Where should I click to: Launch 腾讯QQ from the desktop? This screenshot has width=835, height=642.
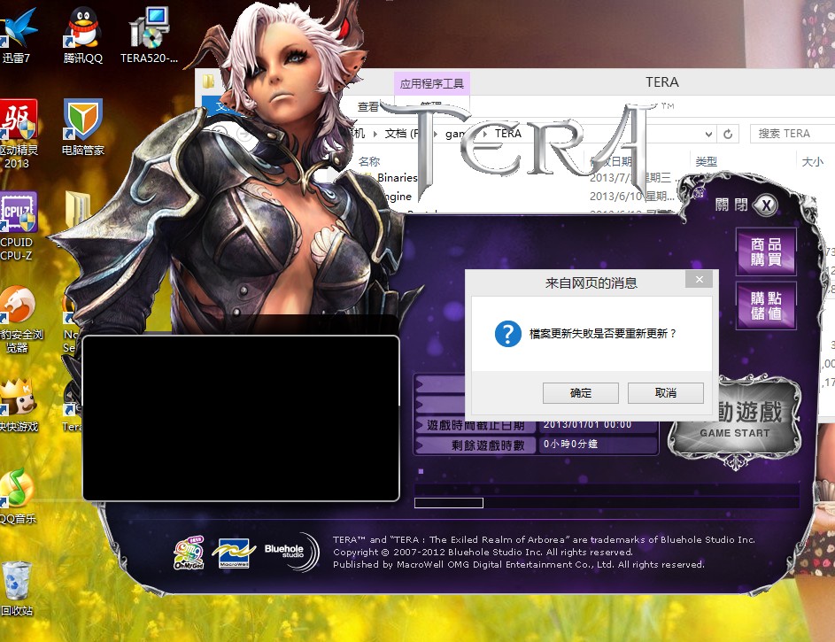[82, 35]
